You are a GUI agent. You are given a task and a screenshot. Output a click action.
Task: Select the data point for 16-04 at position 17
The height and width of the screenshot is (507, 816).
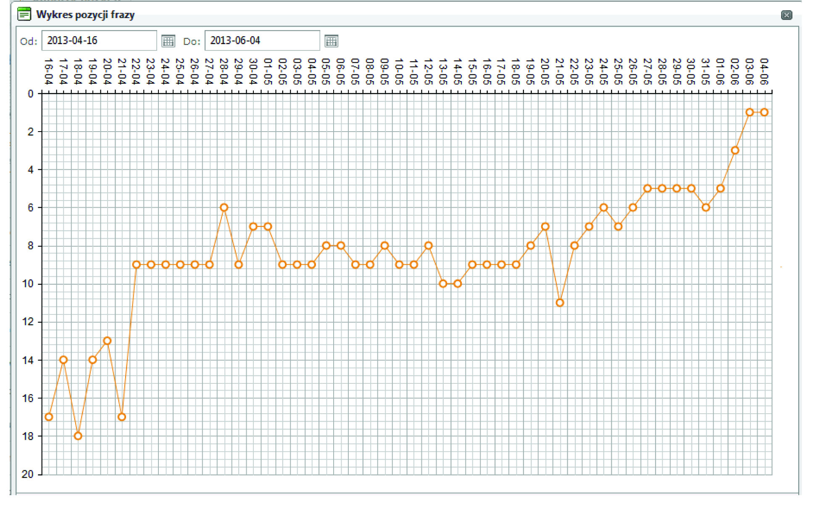tap(49, 417)
